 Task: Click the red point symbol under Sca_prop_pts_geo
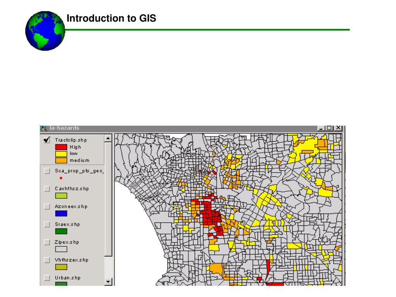tap(61, 178)
